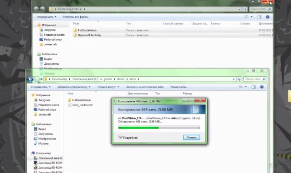Open address history dropdown in zip window
Image resolution: width=291 pixels, height=173 pixels.
click(x=239, y=9)
